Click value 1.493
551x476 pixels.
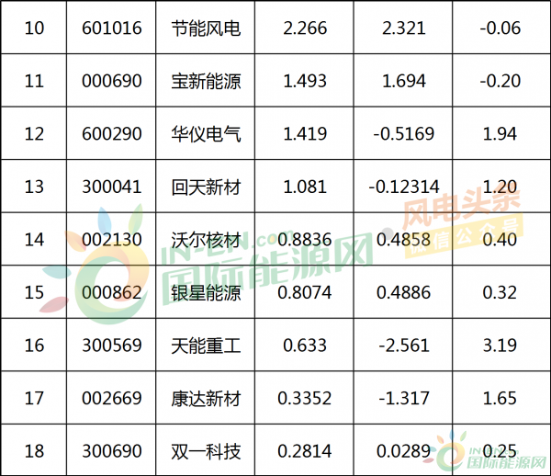tap(305, 81)
